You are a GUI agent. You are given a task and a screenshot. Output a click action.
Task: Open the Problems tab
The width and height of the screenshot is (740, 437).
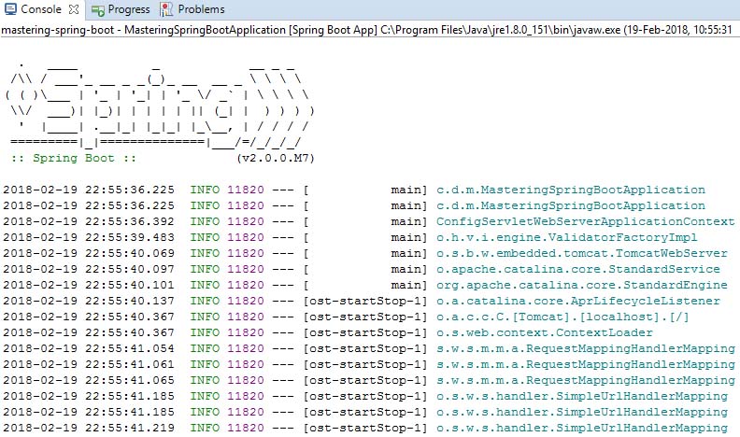point(201,9)
